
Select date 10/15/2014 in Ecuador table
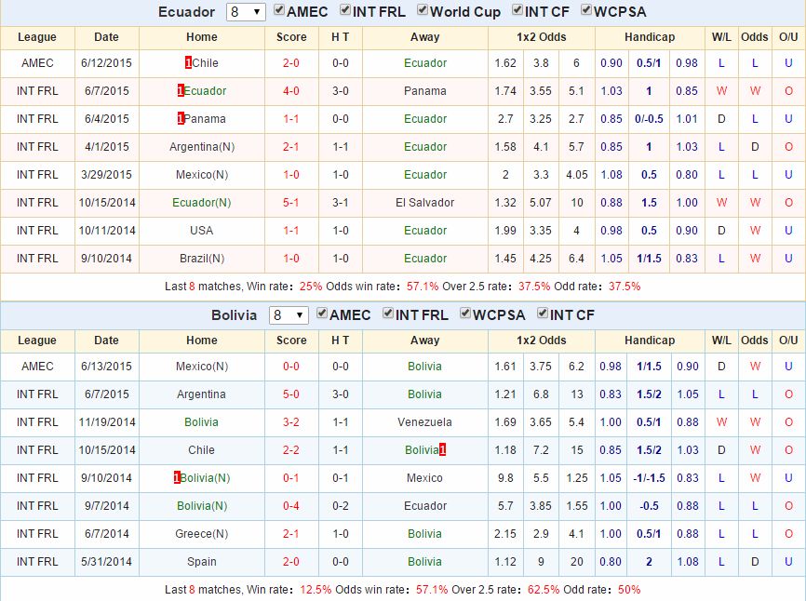(107, 203)
